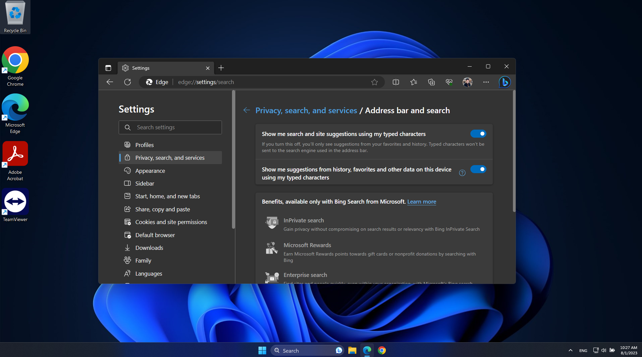Image resolution: width=642 pixels, height=357 pixels.
Task: Click Microsoft Edge taskbar icon
Action: (367, 350)
